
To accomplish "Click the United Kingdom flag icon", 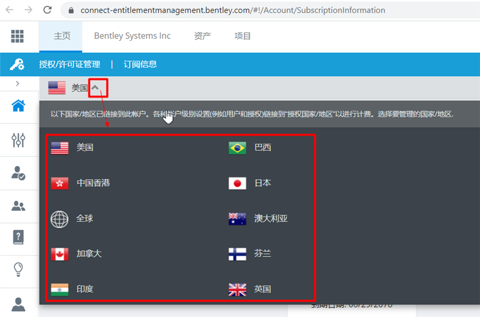I will point(237,289).
